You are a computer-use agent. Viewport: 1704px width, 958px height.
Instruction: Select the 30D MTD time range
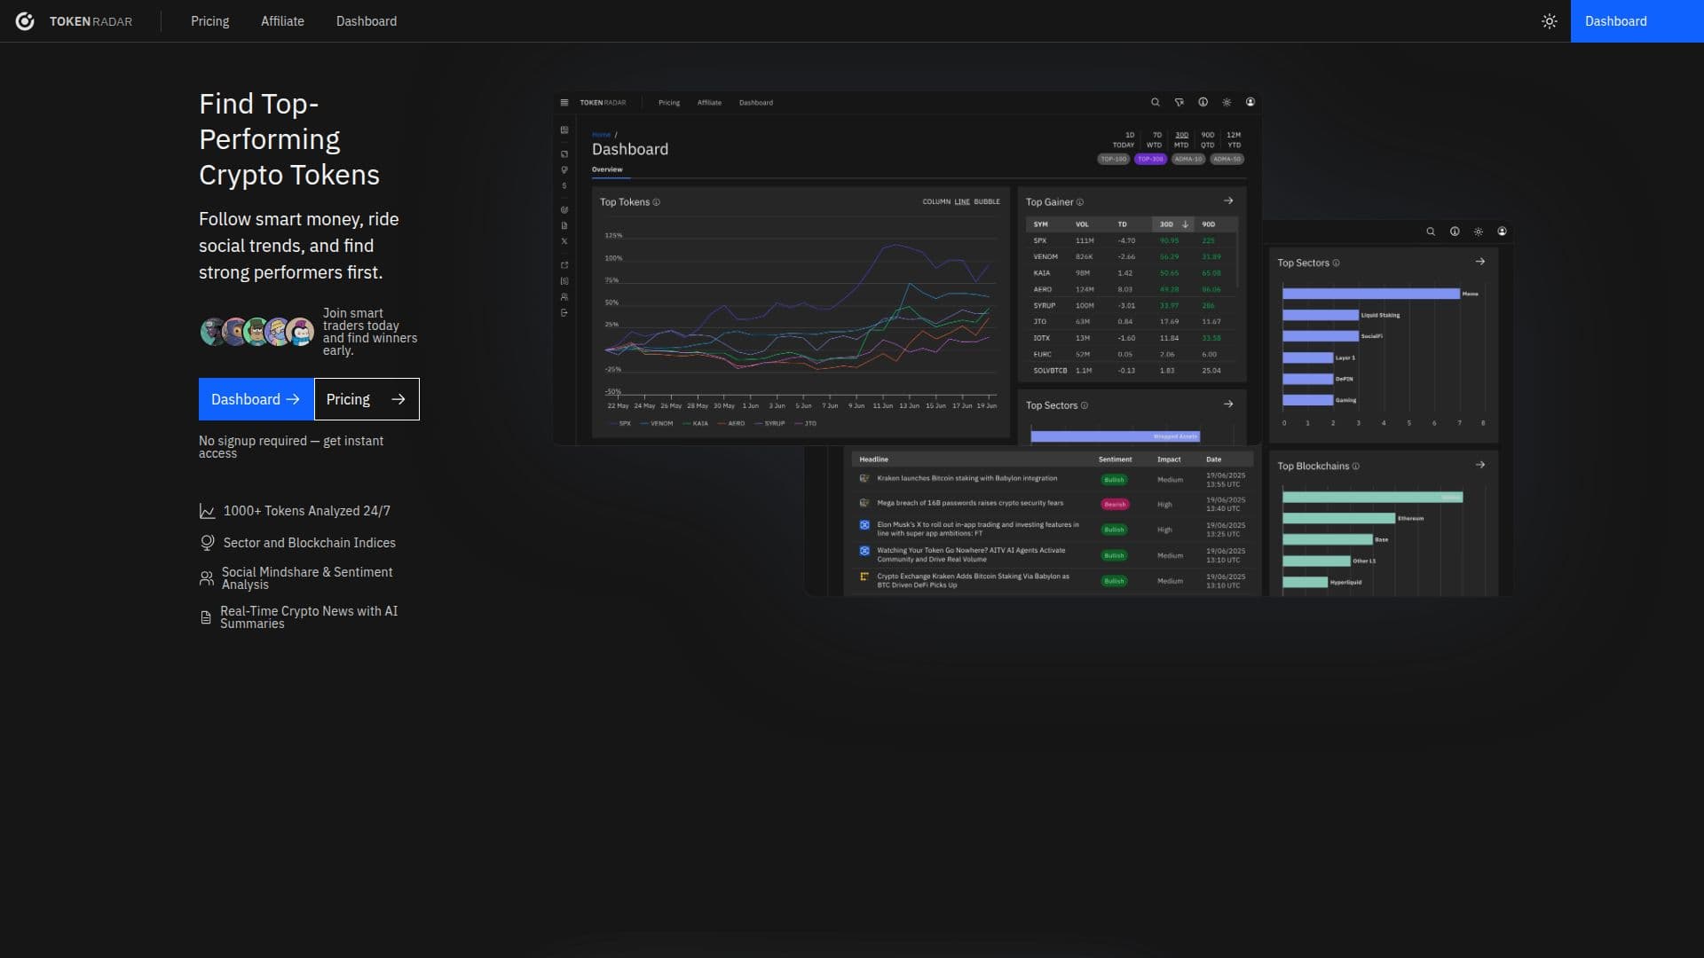pyautogui.click(x=1181, y=140)
